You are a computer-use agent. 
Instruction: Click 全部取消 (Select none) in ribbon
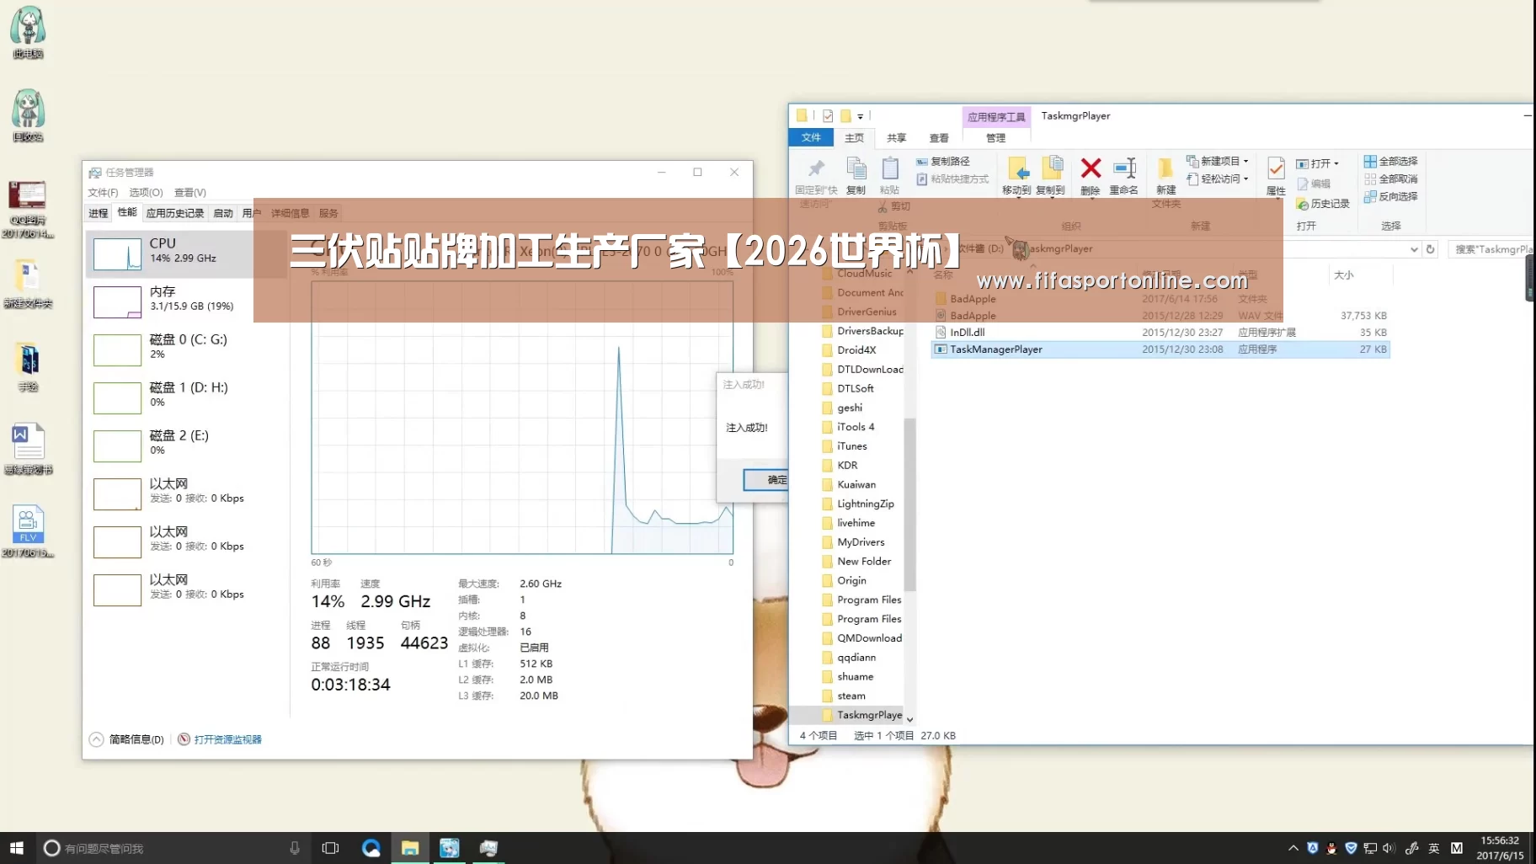tap(1391, 179)
